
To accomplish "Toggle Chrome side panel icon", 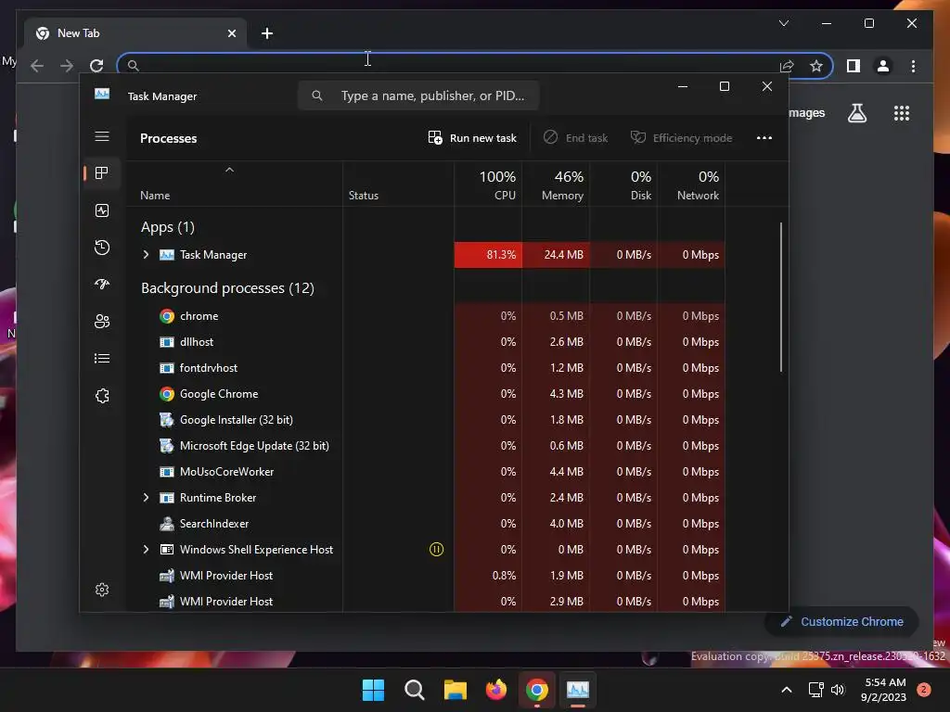I will point(854,66).
